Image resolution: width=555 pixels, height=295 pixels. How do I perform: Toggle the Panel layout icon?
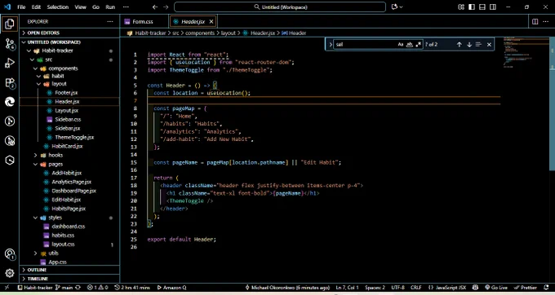click(x=482, y=7)
